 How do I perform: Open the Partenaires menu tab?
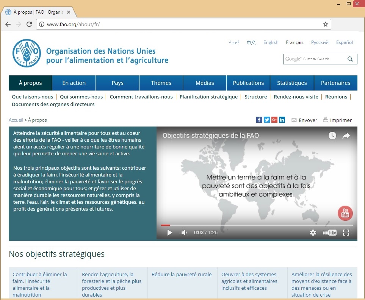click(336, 83)
